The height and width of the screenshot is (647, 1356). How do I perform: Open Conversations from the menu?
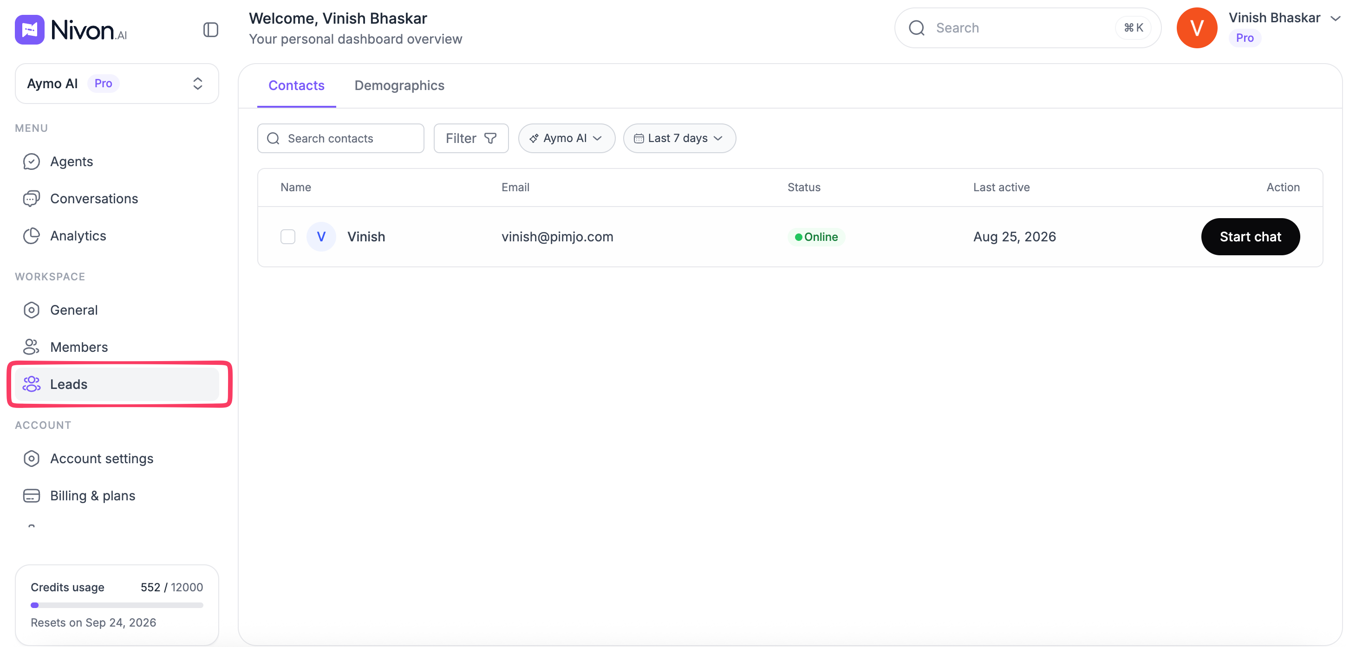point(117,199)
